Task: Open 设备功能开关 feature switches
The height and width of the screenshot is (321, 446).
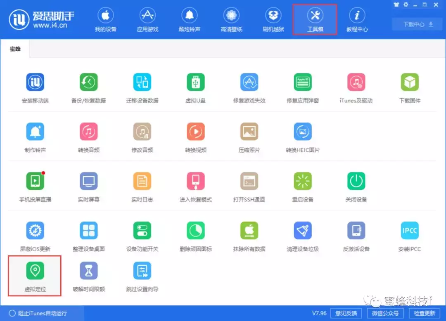Action: 142,231
